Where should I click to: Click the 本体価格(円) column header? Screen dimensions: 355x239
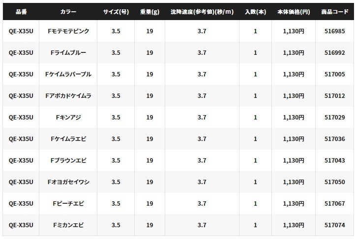294,10
